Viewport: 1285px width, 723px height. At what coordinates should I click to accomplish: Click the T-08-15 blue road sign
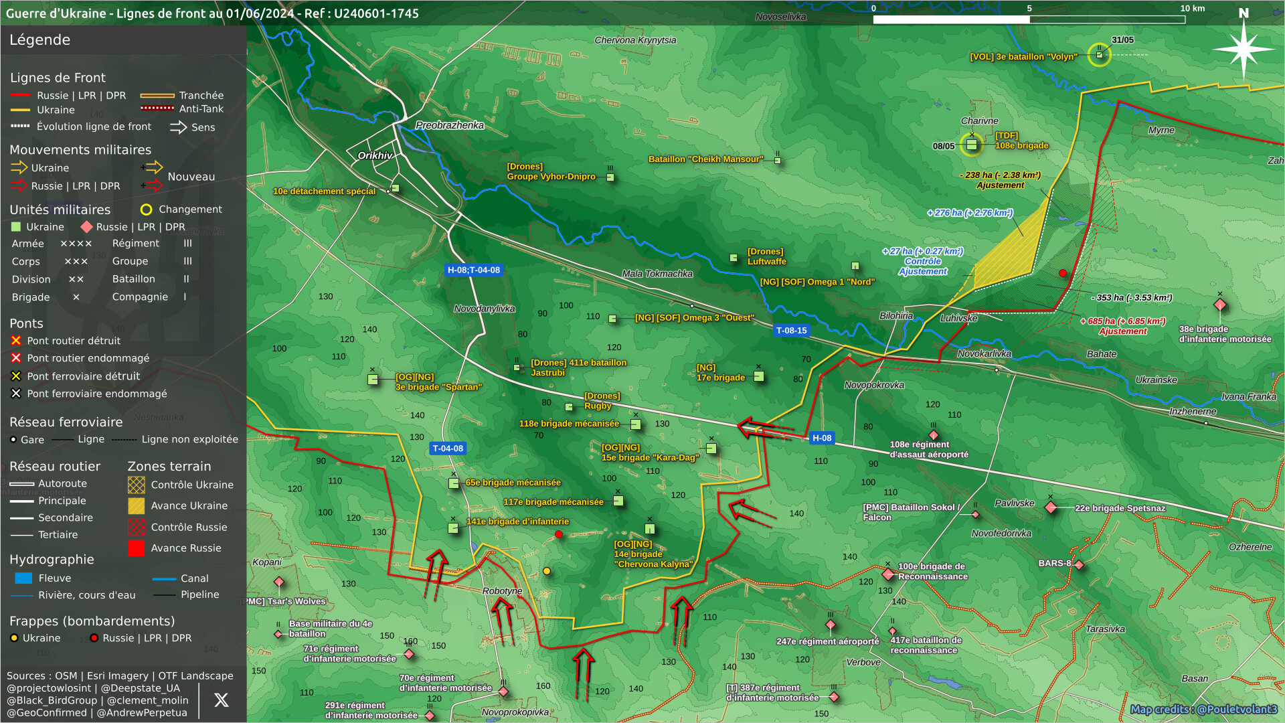click(791, 330)
